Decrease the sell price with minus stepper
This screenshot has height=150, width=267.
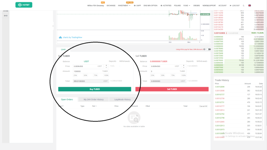(x=184, y=67)
